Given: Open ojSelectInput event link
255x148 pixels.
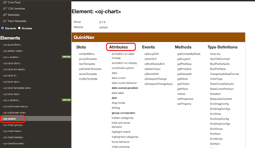Looking at the screenshot, I should click(x=152, y=69).
